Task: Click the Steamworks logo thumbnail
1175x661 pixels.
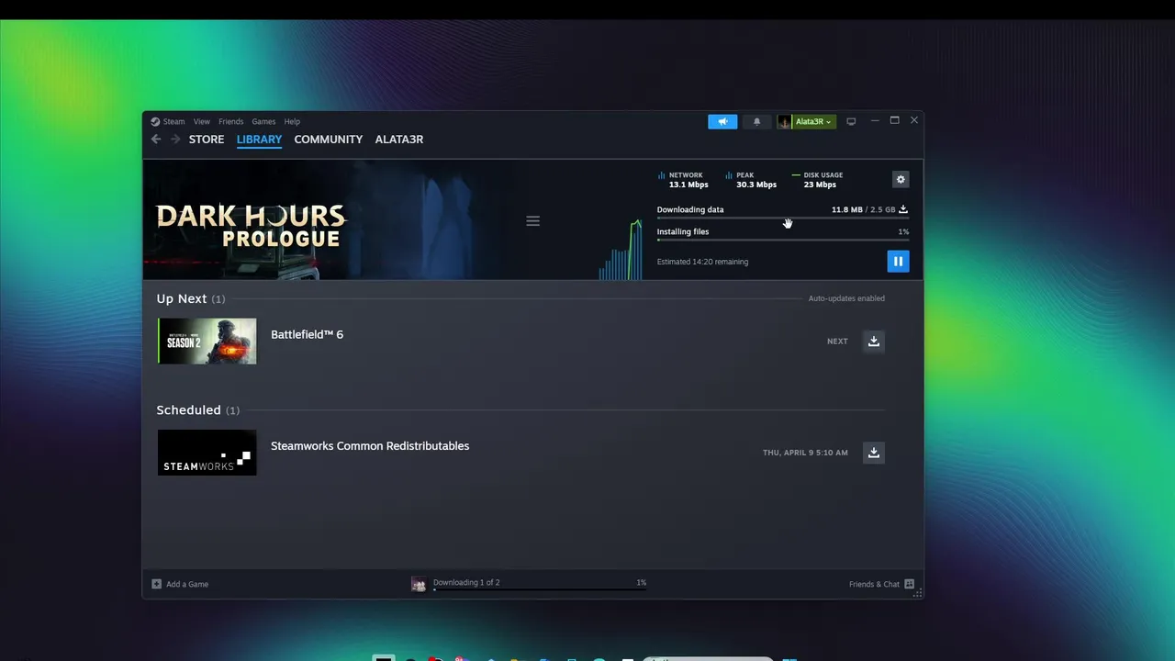Action: click(x=207, y=453)
